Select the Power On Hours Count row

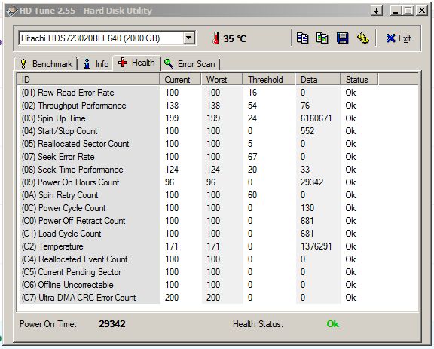tap(218, 182)
